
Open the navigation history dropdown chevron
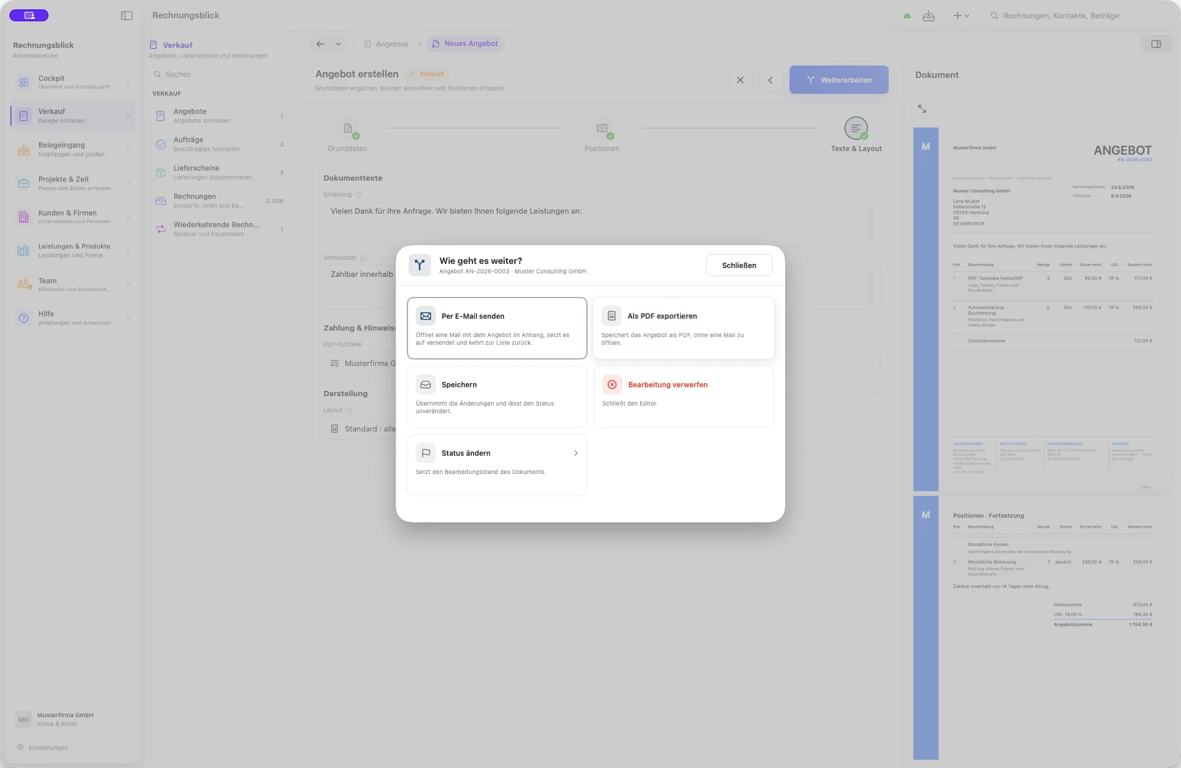pyautogui.click(x=338, y=44)
